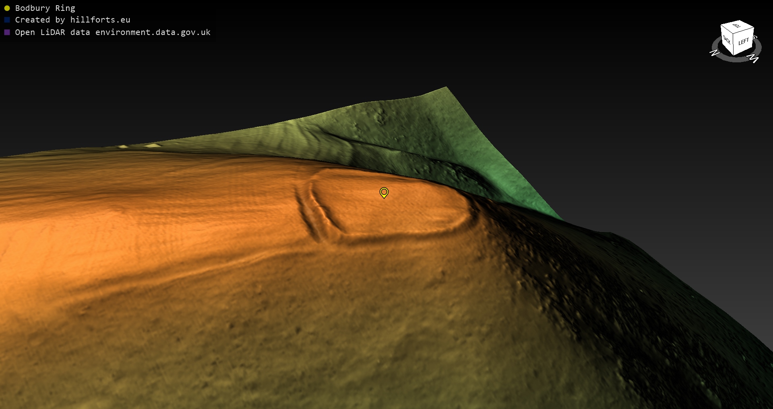Click the S compass label behind the cube

pos(755,37)
